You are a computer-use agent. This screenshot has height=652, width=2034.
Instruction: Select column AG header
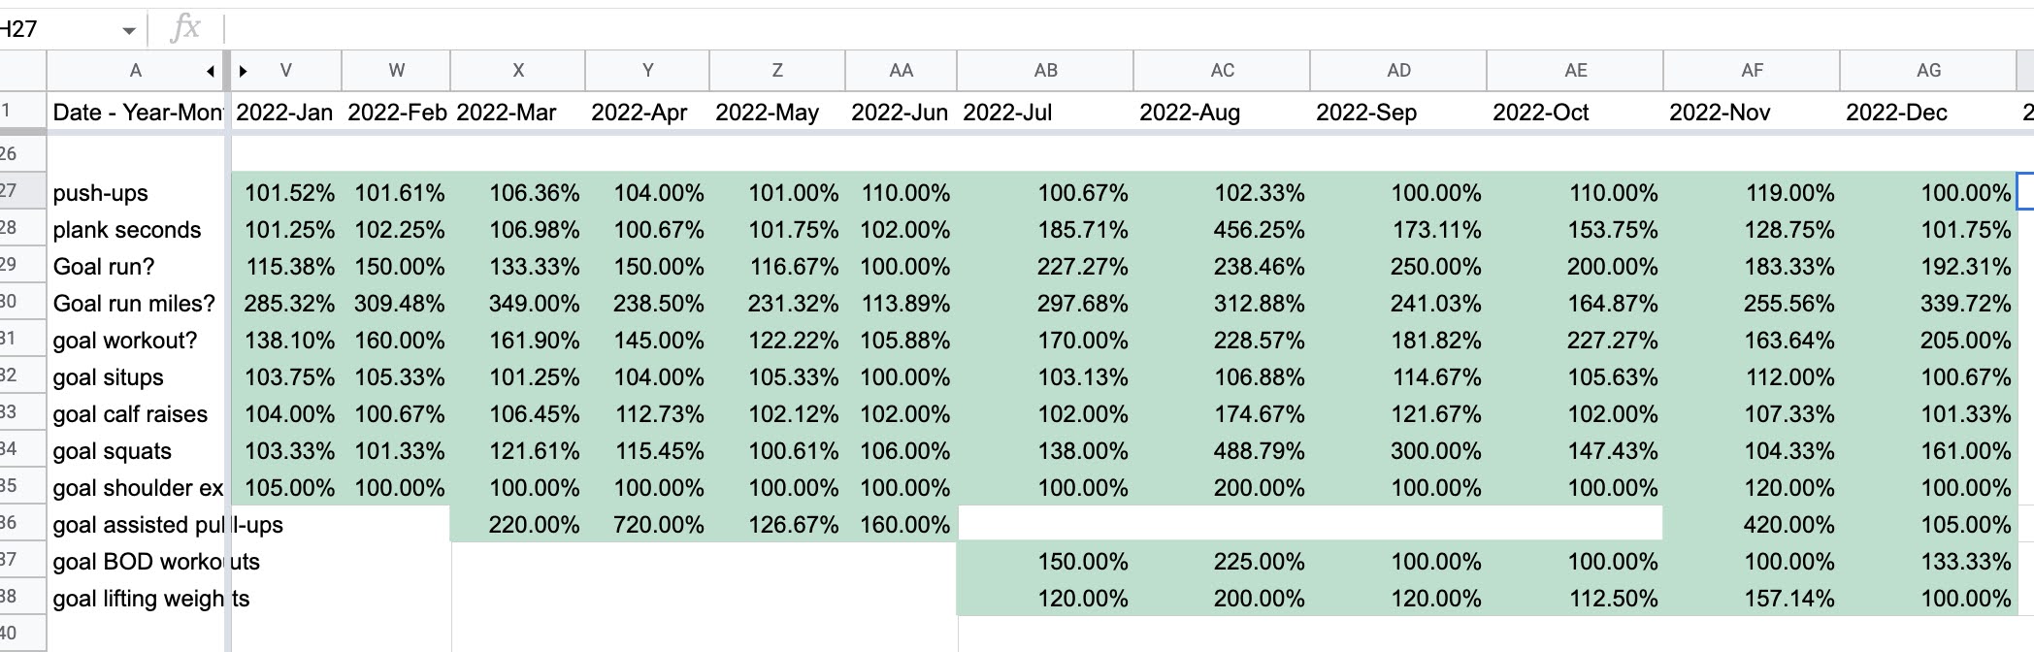click(1928, 71)
